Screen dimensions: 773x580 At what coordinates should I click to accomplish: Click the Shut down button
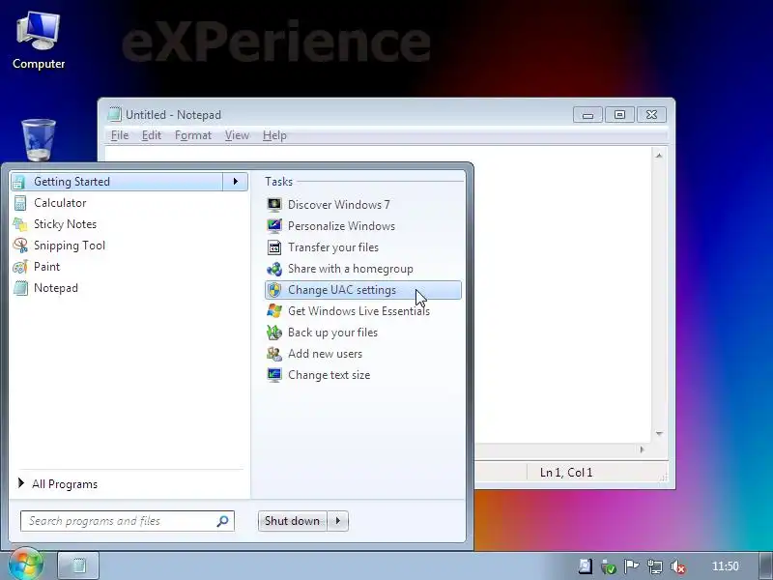click(293, 521)
